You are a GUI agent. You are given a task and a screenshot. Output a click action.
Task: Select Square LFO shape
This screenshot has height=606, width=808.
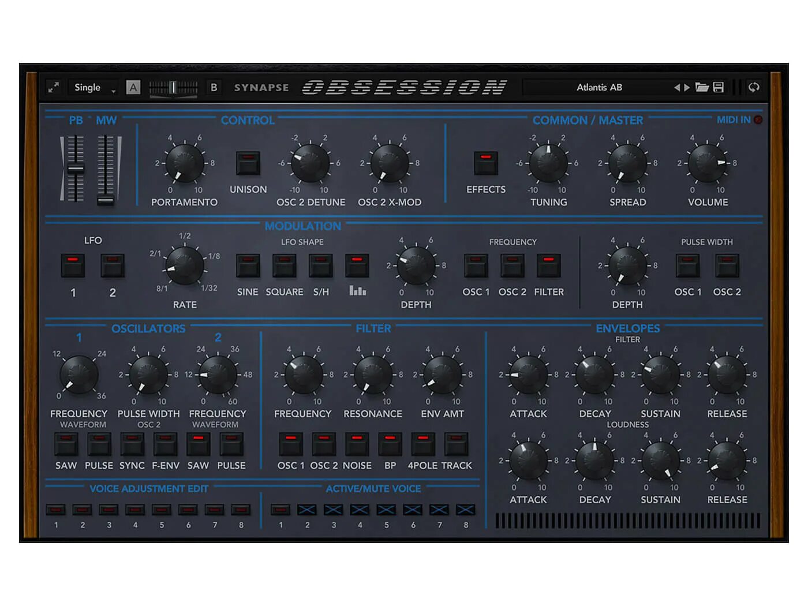(x=285, y=265)
